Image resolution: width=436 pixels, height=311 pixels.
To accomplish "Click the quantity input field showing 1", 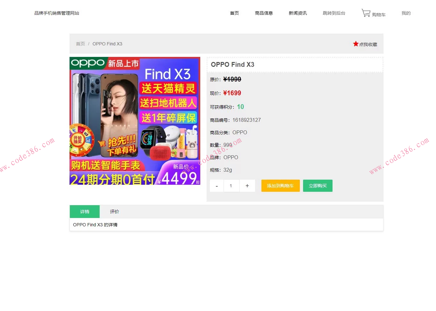I will [231, 186].
